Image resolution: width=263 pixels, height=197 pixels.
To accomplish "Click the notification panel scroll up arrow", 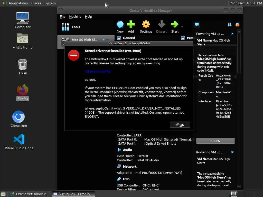I will [239, 31].
